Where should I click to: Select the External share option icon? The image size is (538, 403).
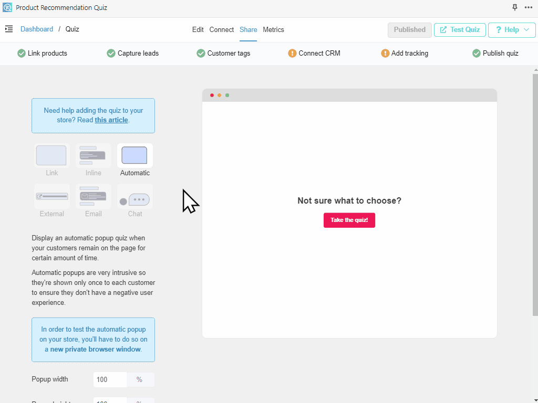pyautogui.click(x=51, y=196)
